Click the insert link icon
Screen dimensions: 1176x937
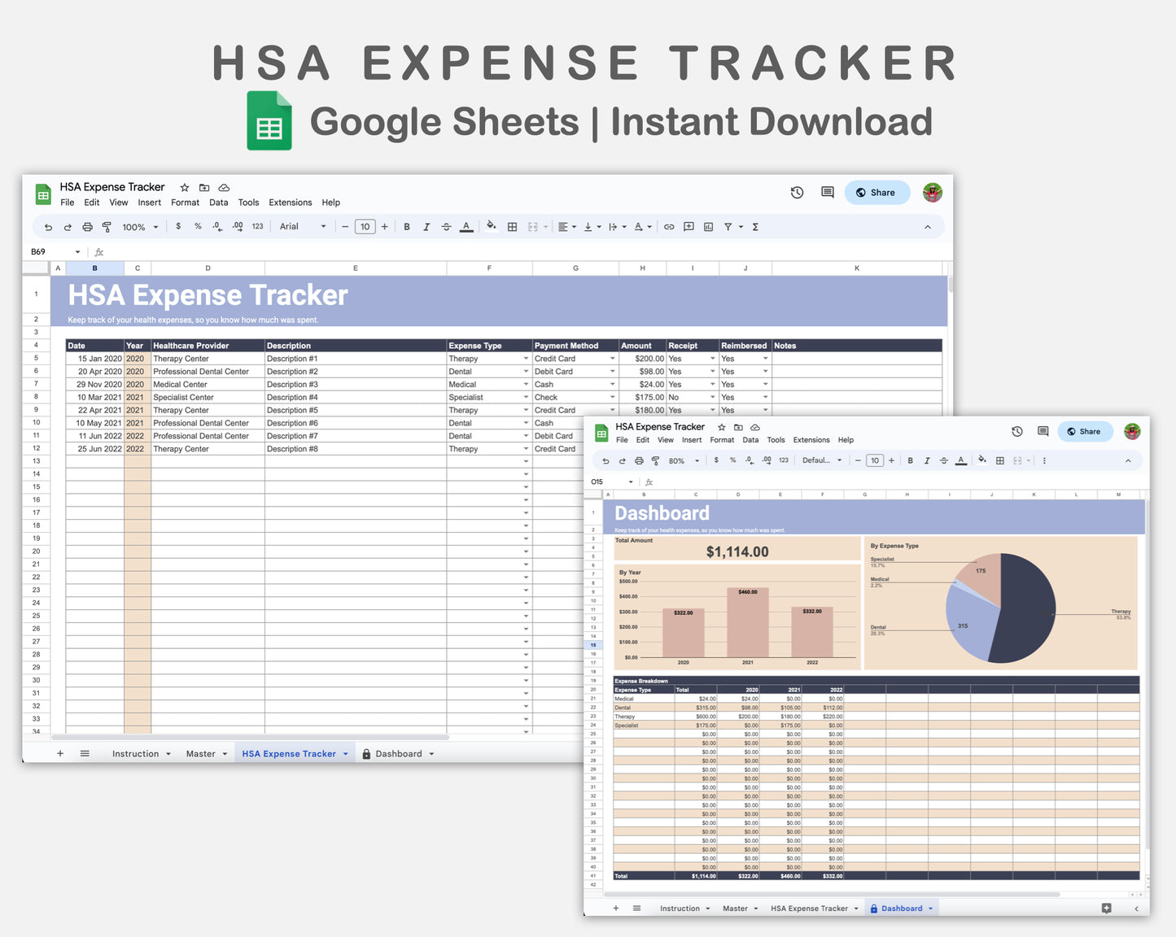click(x=669, y=226)
